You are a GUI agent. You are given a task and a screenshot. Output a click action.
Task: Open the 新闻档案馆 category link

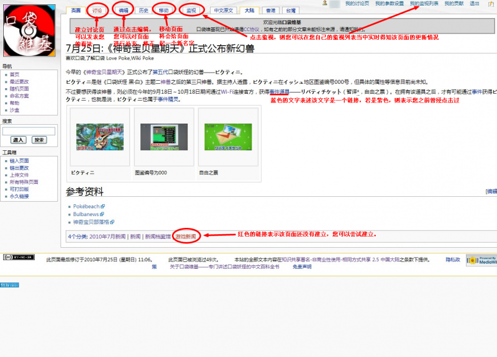pyautogui.click(x=158, y=237)
